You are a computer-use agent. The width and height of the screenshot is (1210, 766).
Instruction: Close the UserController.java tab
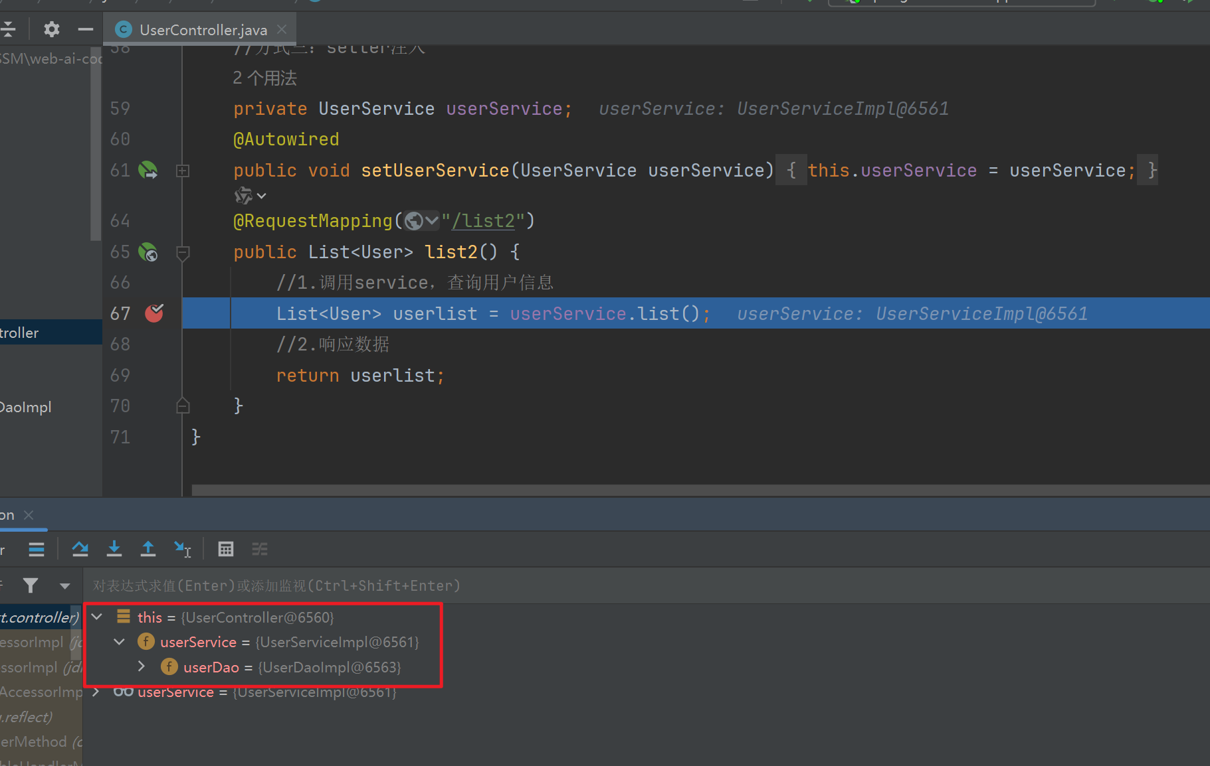[282, 30]
